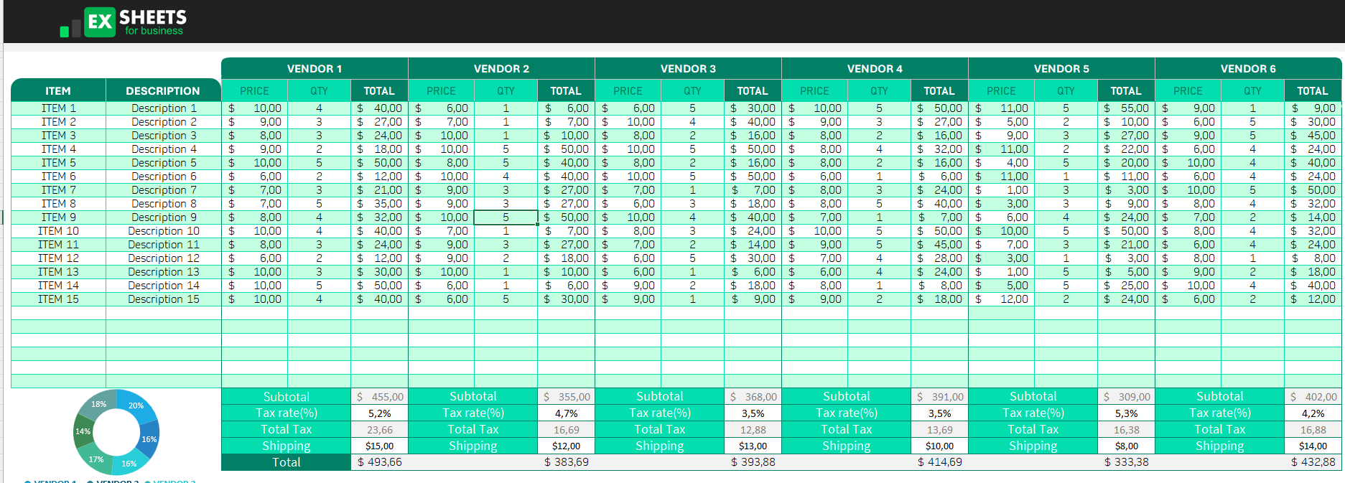The width and height of the screenshot is (1345, 483).
Task: Select Vendor 1 total cell for ITEM 8
Action: pyautogui.click(x=379, y=204)
